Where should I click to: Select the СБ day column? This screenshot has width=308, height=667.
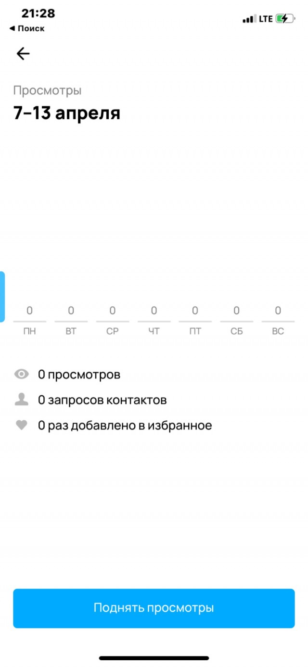[236, 320]
